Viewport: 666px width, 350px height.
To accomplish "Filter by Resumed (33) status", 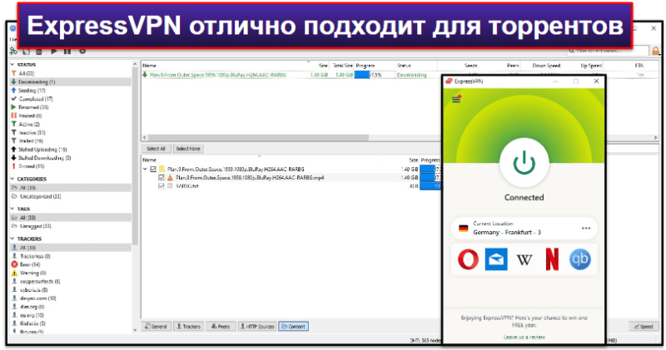I will [70, 107].
